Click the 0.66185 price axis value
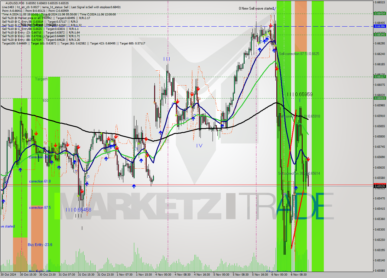Image resolution: width=387 pixels, height=278 pixels. (x=380, y=64)
